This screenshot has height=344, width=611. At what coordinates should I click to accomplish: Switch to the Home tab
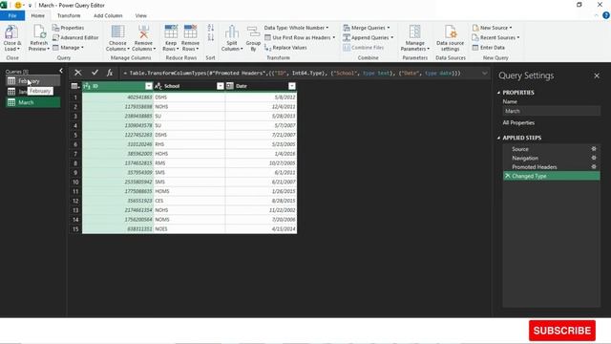(38, 15)
